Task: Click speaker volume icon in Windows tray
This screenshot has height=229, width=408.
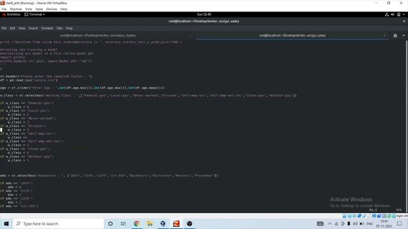Action: [x=355, y=223]
